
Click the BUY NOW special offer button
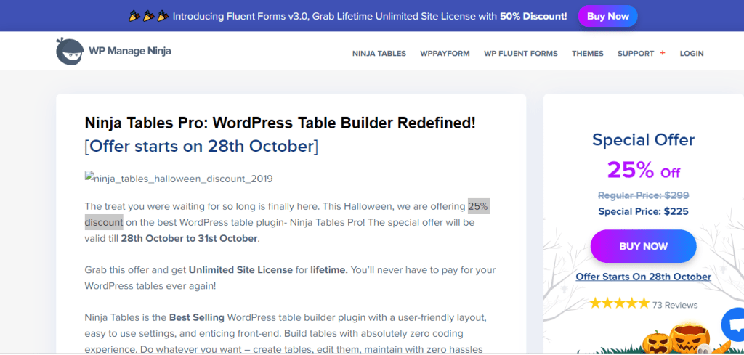pos(643,246)
